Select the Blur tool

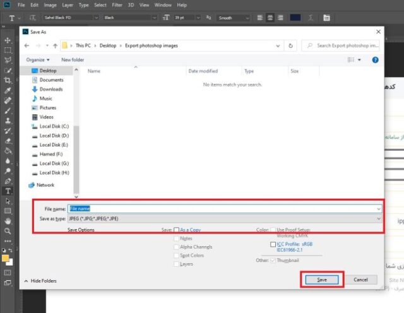[x=8, y=161]
